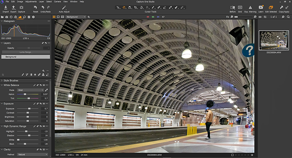Select the Pan hand cursor tool

click(x=124, y=8)
